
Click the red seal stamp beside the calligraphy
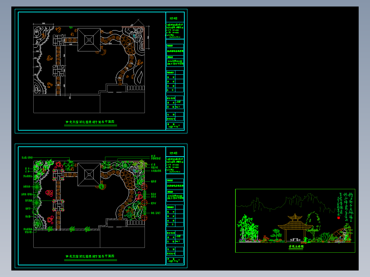pos(339,218)
